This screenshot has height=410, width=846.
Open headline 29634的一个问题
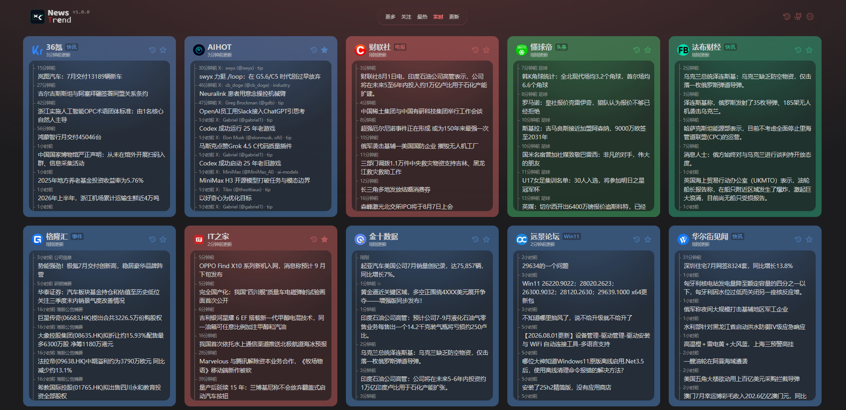tap(545, 266)
